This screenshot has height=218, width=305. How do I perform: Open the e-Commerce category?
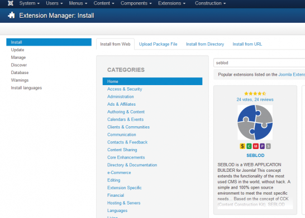[119, 172]
